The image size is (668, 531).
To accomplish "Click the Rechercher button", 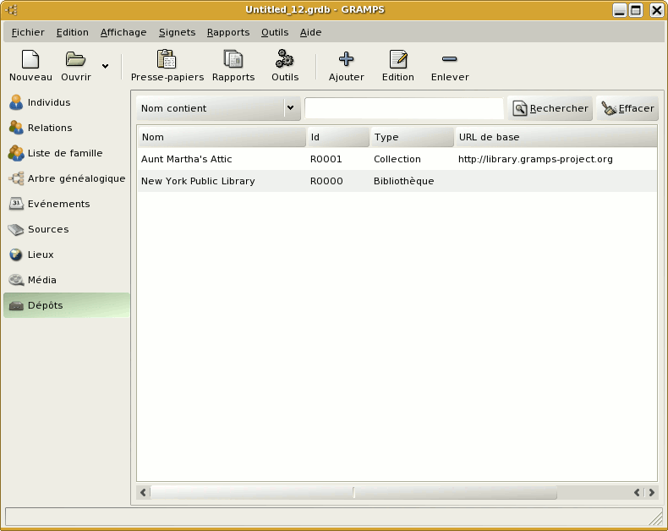I will (550, 108).
